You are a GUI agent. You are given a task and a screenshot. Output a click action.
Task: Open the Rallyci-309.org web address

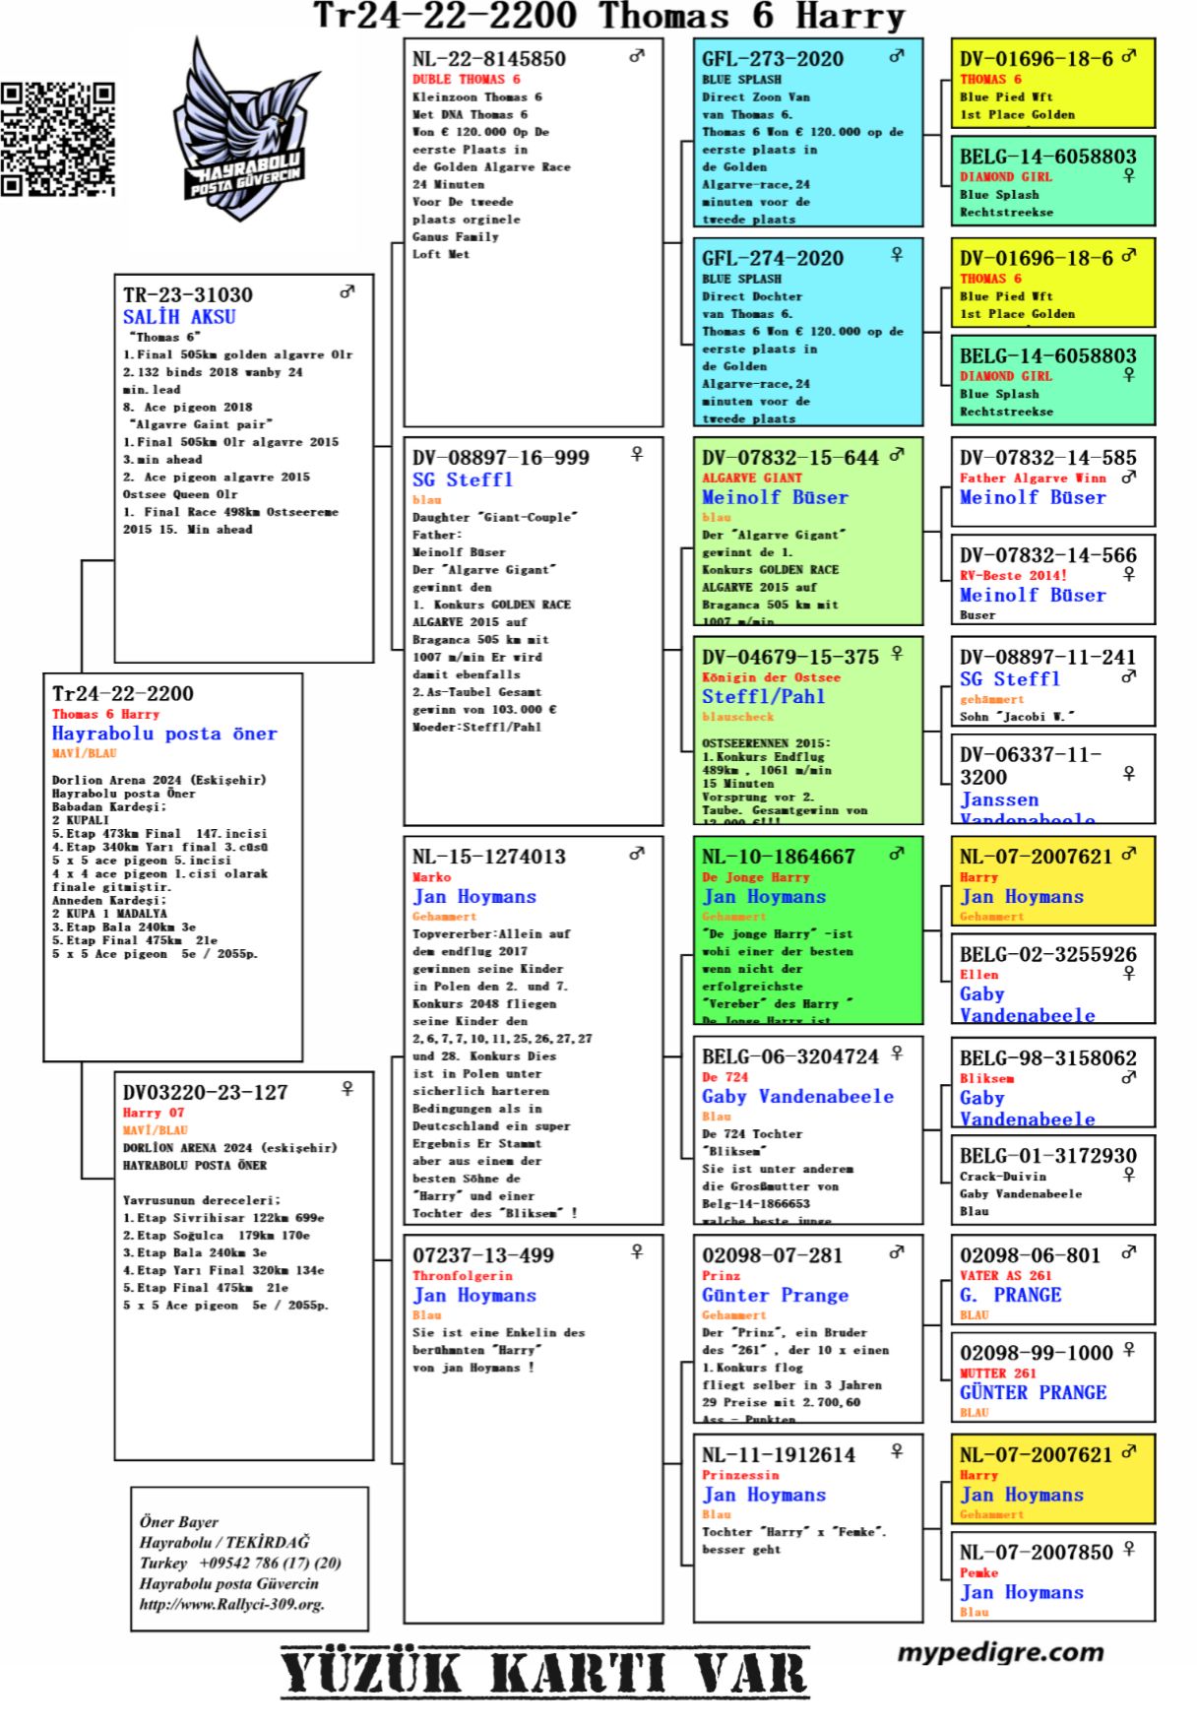click(231, 1604)
